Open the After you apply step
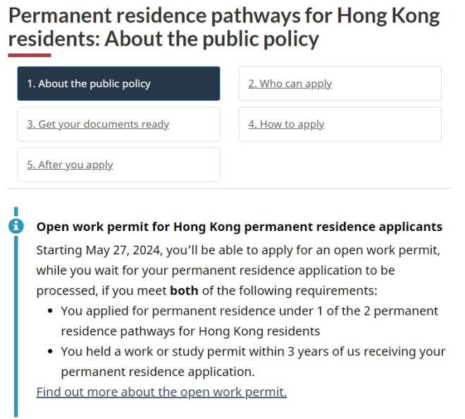465x419 pixels. click(118, 165)
